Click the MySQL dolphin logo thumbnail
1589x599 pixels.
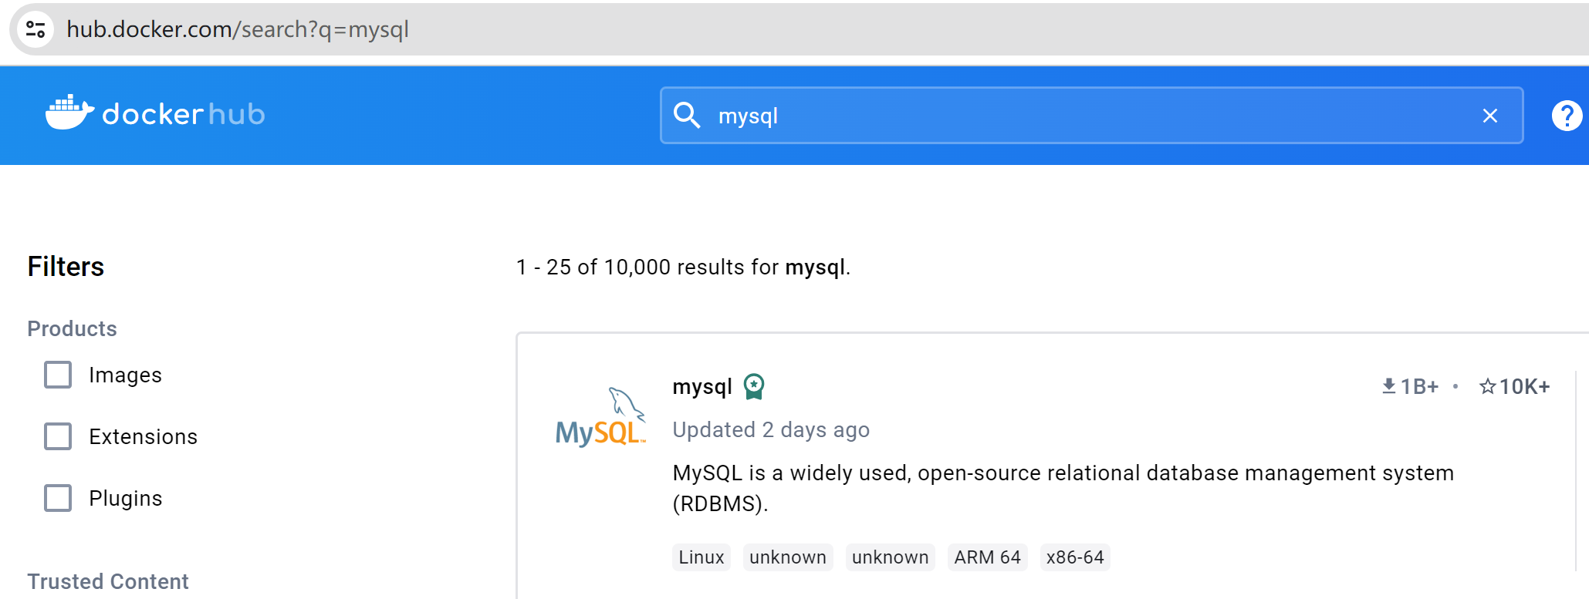pyautogui.click(x=600, y=418)
